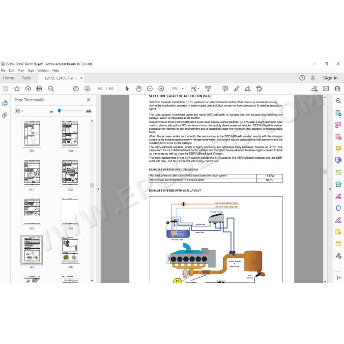Open thumbnail options menu dropdown
Image resolution: width=344 pixels, height=344 pixels.
point(19,111)
